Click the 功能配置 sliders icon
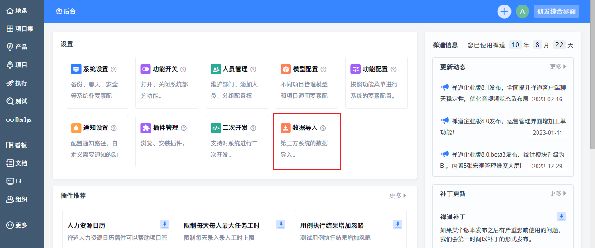The image size is (595, 248). pos(355,69)
